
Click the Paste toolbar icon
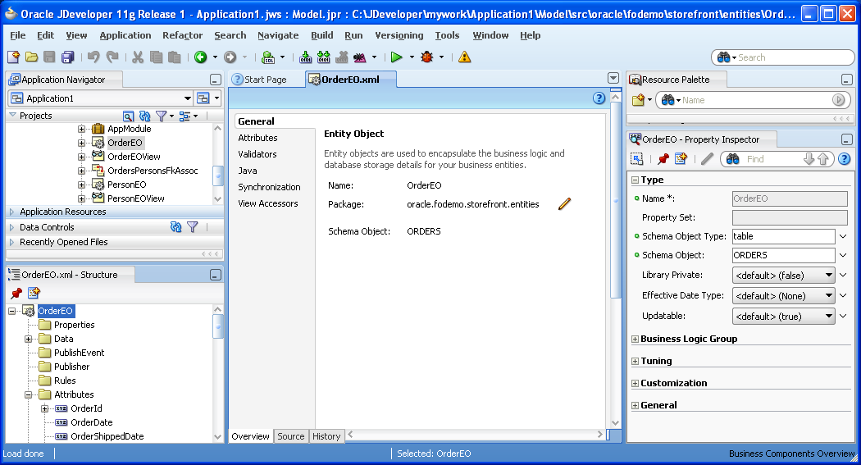tap(174, 57)
